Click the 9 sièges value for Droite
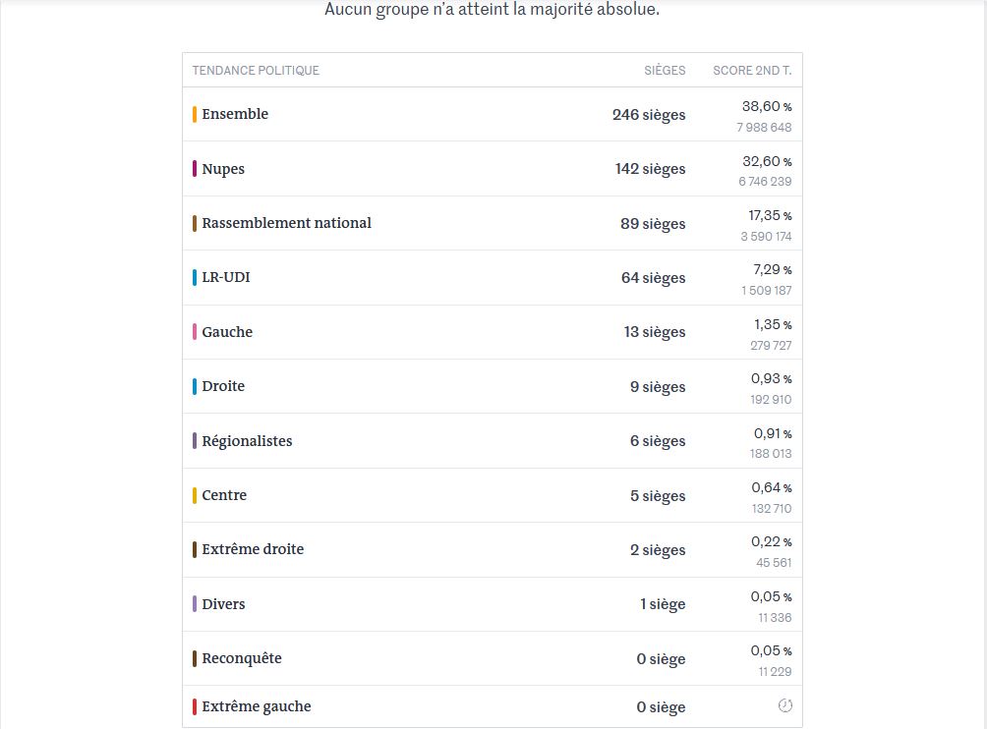 pos(658,387)
